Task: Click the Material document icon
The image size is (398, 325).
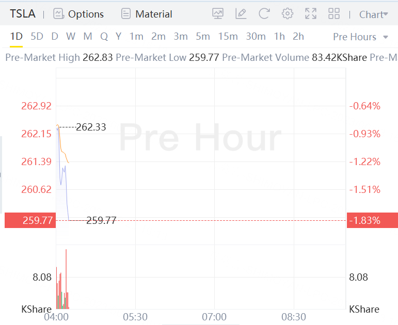Action: coord(126,14)
